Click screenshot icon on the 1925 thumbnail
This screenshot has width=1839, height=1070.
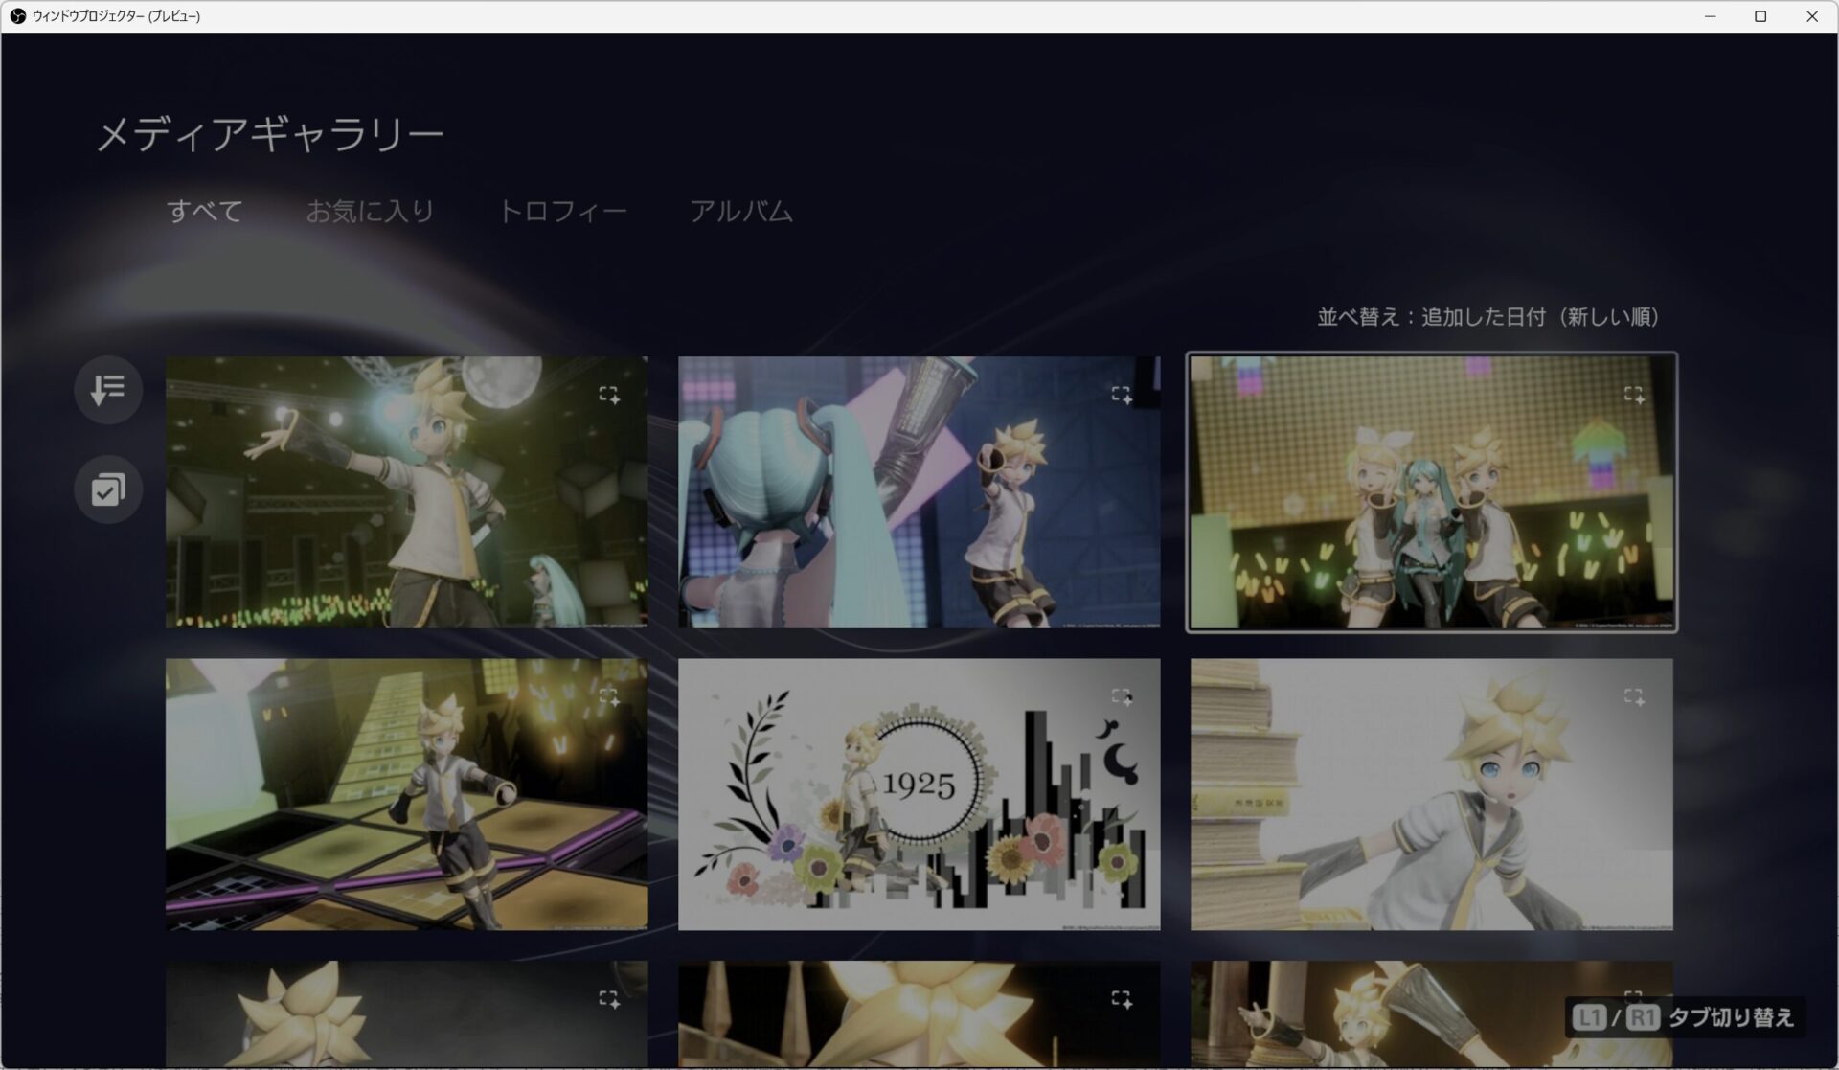point(1122,696)
